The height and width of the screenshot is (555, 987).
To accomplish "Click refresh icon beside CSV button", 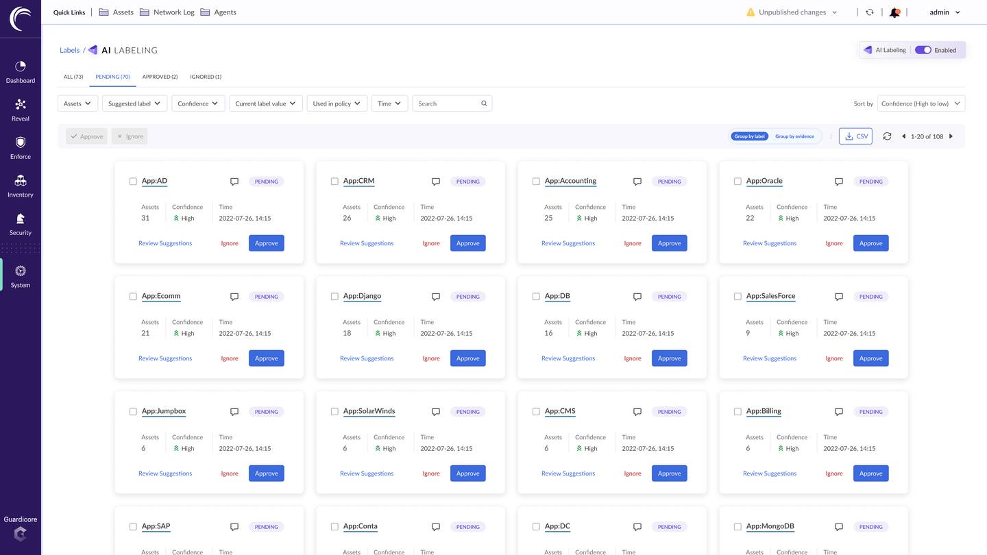I will 887,136.
